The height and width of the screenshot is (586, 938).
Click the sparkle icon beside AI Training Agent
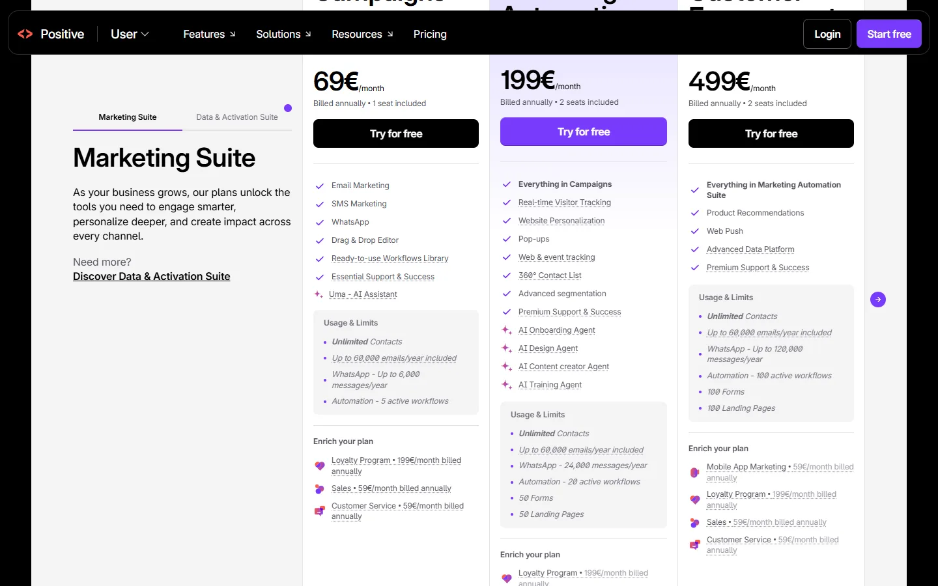[x=507, y=385]
